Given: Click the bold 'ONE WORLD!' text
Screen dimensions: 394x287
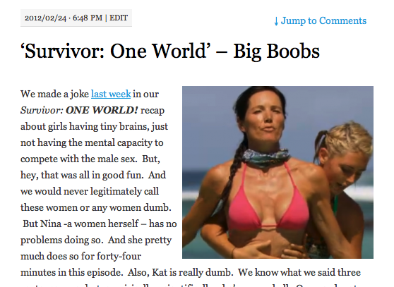Looking at the screenshot, I should tap(102, 110).
